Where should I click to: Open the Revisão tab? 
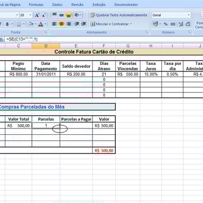[x=77, y=5]
